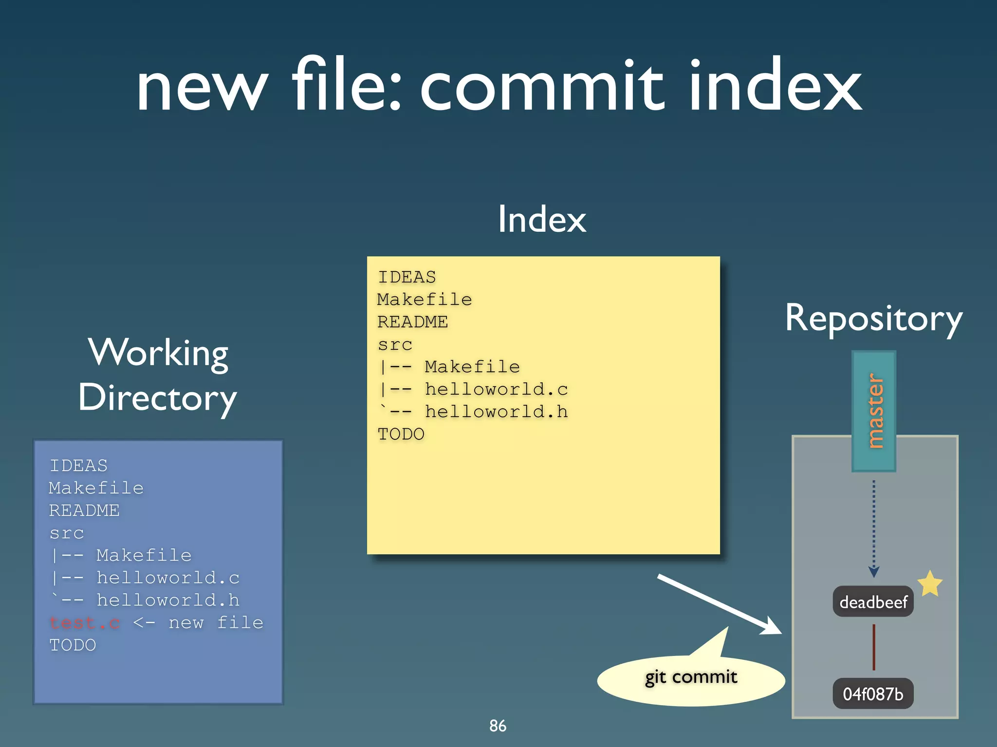997x747 pixels.
Task: Click red test.c in Working Directory
Action: pos(85,623)
